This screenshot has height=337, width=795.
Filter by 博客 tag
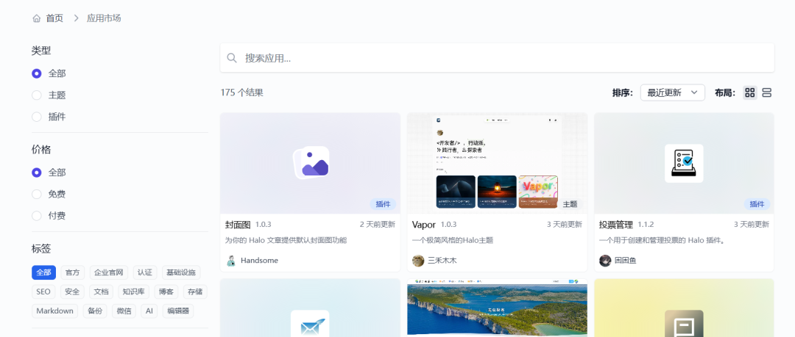pyautogui.click(x=166, y=292)
